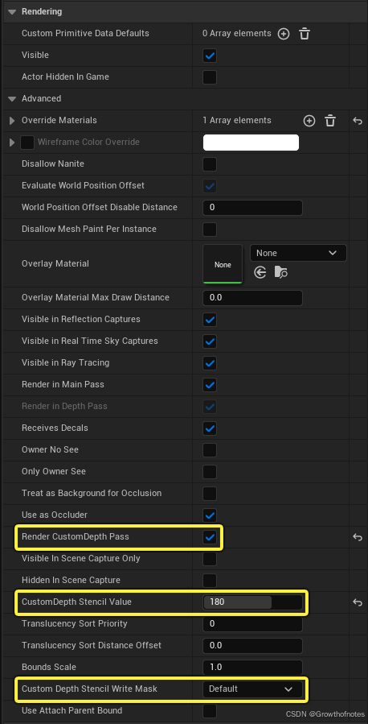The width and height of the screenshot is (368, 724).
Task: Toggle Visible in Real Time Sky Captures
Action: 210,341
